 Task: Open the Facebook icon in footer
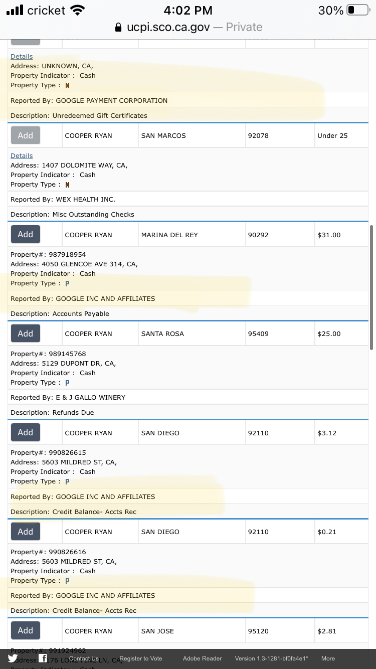tap(43, 658)
